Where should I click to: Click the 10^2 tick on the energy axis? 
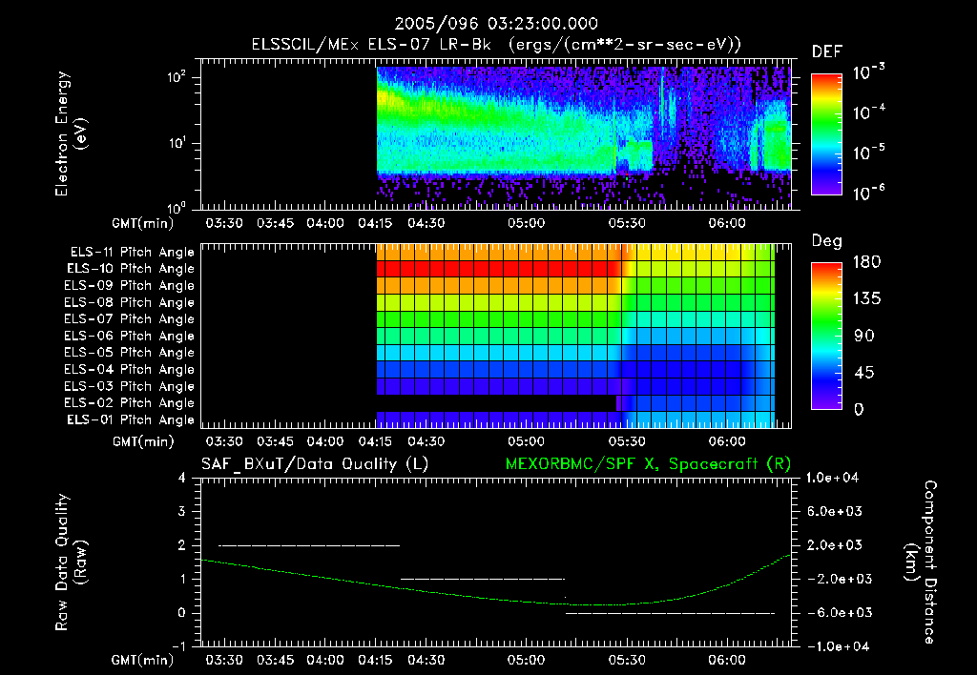(x=177, y=76)
